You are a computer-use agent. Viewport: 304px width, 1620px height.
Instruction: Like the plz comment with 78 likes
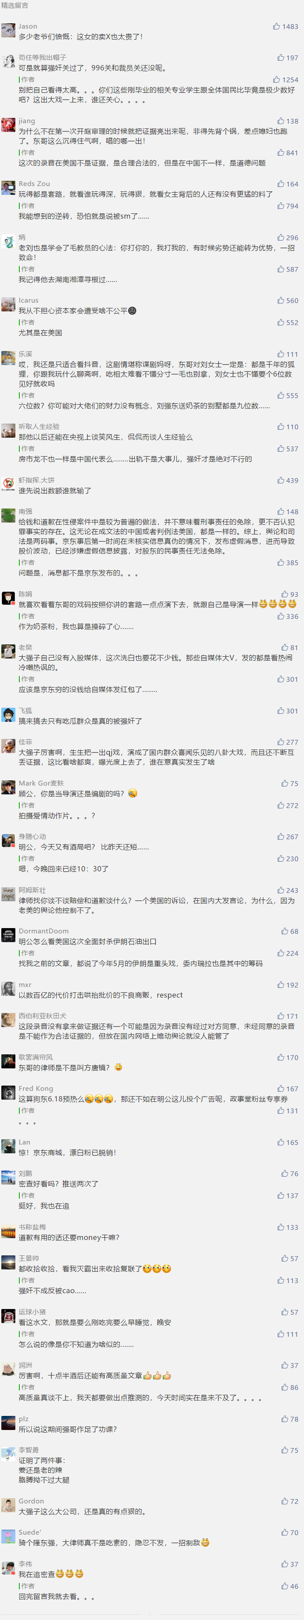[285, 1419]
